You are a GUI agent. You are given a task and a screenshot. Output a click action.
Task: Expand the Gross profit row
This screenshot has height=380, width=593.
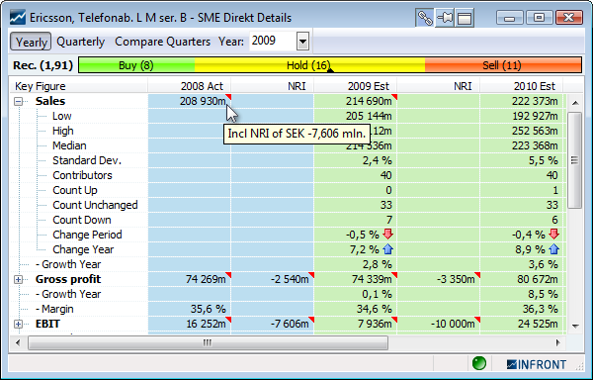(18, 279)
